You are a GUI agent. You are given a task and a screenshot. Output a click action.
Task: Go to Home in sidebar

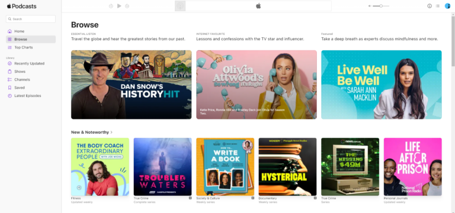pos(31,31)
